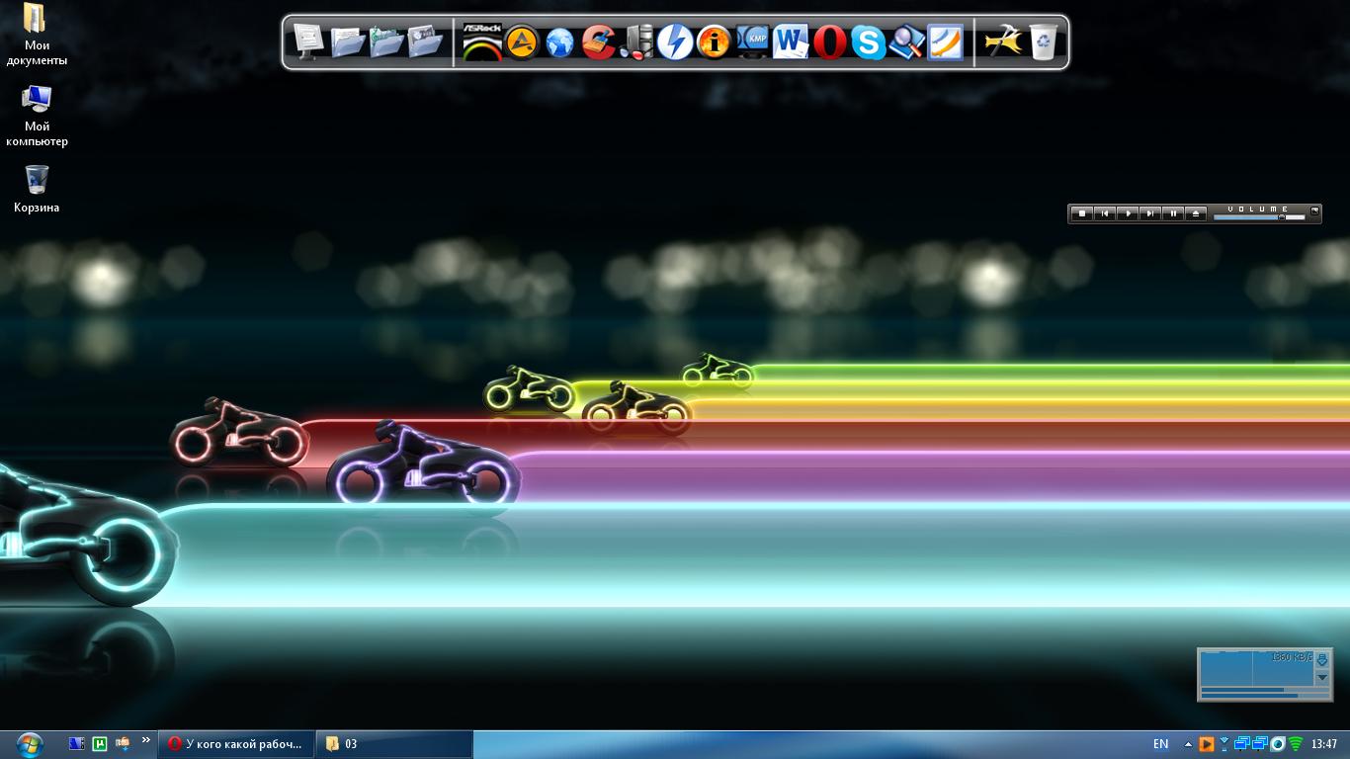Viewport: 1350px width, 759px height.
Task: Open CCleaner from the dock
Action: 598,42
